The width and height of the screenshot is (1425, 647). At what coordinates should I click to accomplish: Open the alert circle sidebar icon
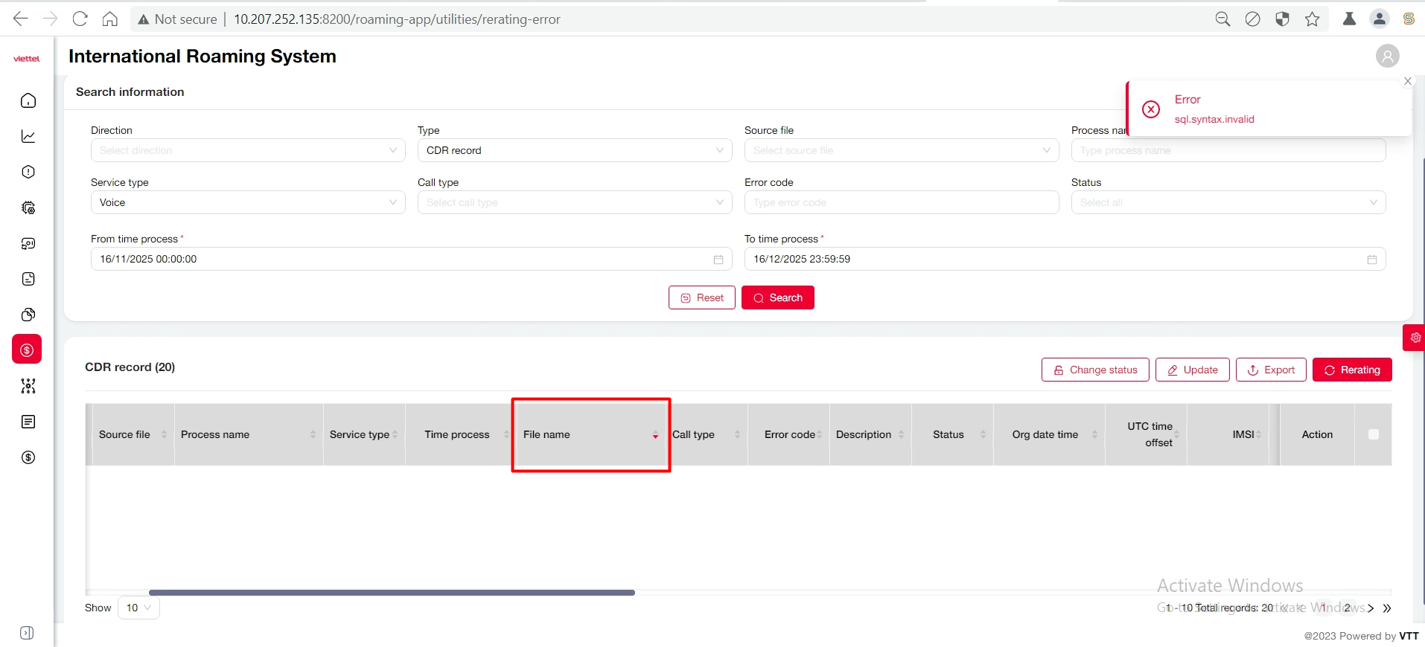tap(28, 172)
